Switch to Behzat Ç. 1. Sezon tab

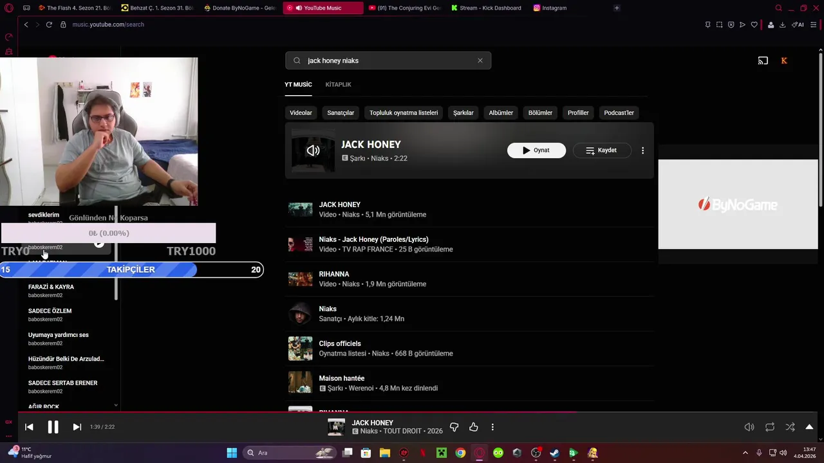pos(157,8)
